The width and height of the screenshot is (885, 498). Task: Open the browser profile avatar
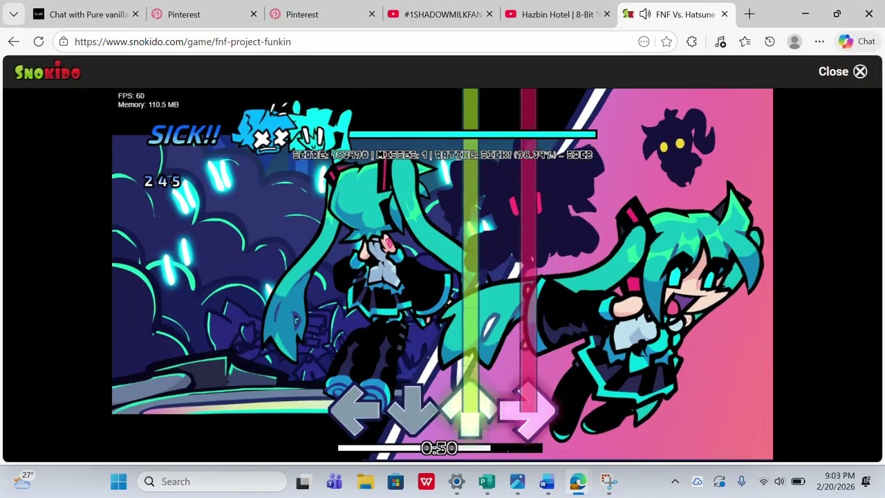point(794,41)
